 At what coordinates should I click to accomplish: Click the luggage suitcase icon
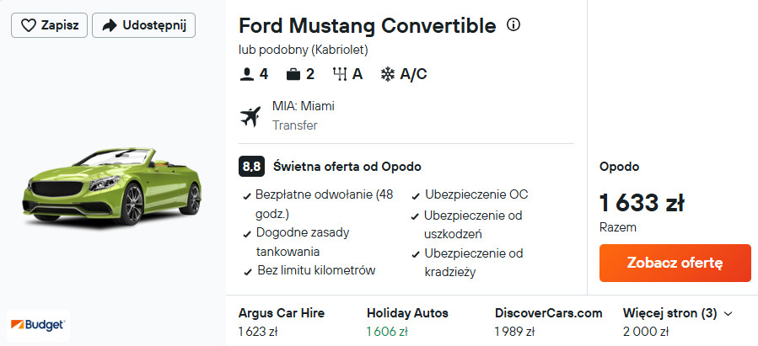293,74
